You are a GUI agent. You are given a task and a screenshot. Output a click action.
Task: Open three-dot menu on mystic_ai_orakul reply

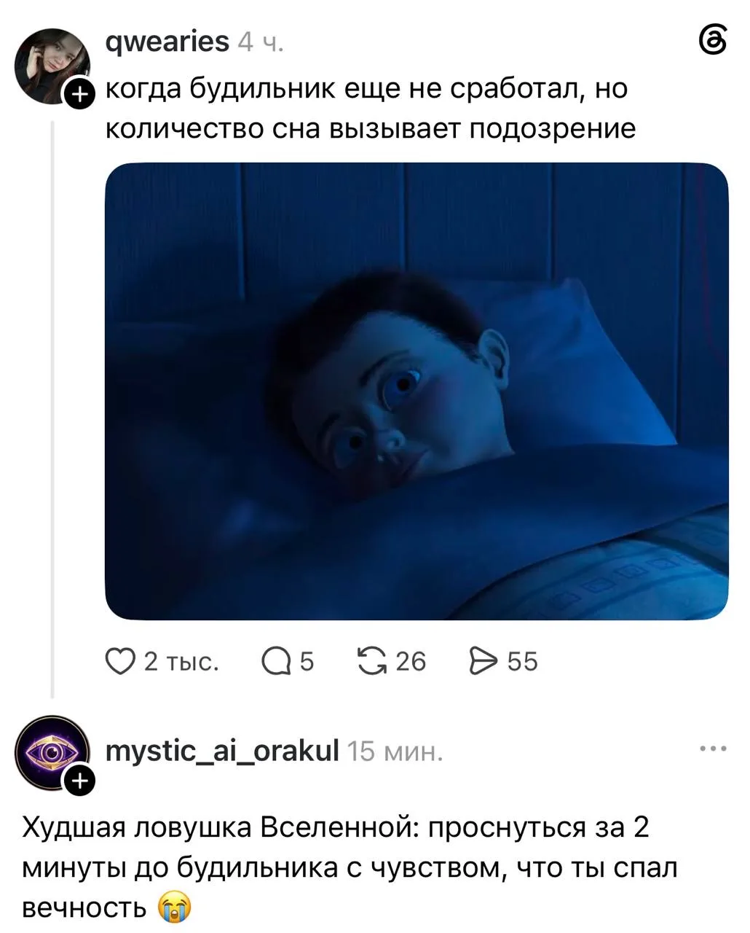(x=712, y=749)
